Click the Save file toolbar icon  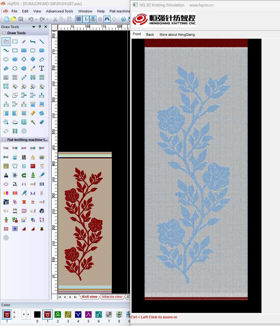point(21,19)
